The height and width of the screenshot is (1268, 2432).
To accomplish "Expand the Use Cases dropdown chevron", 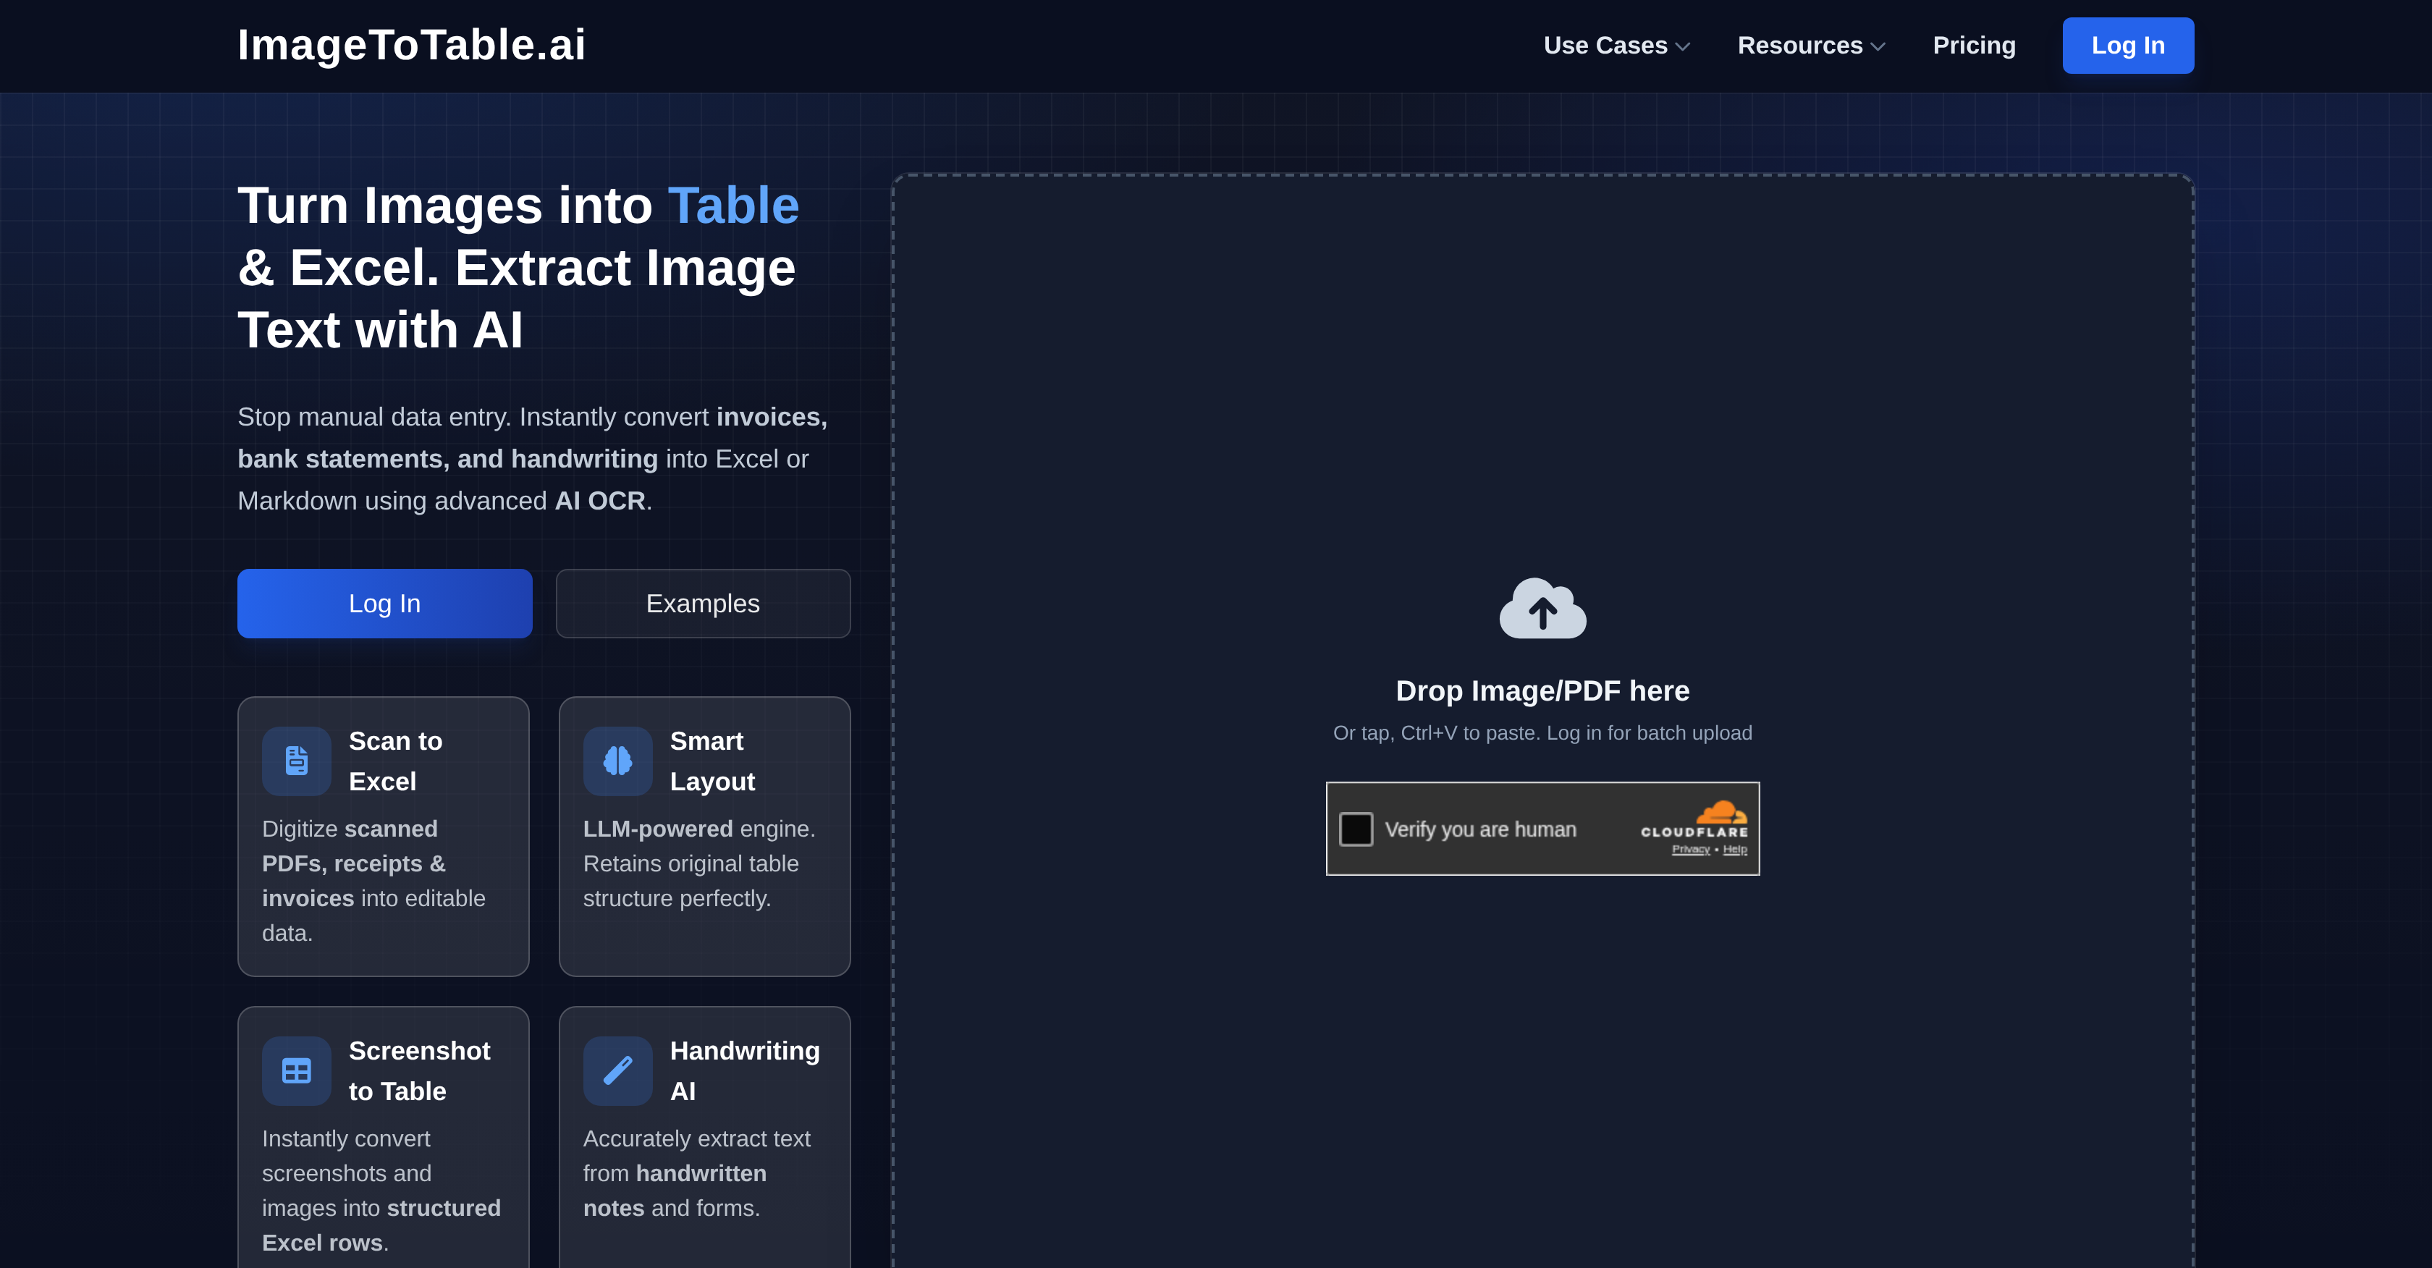I will [x=1682, y=46].
